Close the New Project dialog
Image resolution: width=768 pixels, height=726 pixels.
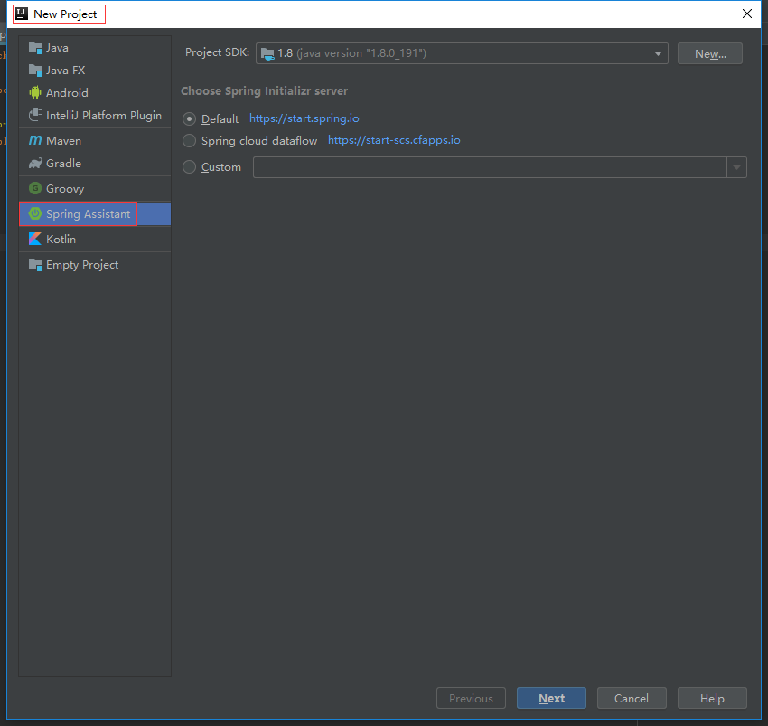(x=747, y=14)
